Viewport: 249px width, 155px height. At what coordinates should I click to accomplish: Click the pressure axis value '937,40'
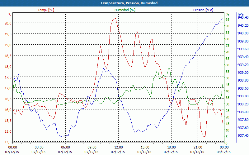pyautogui.click(x=243, y=135)
